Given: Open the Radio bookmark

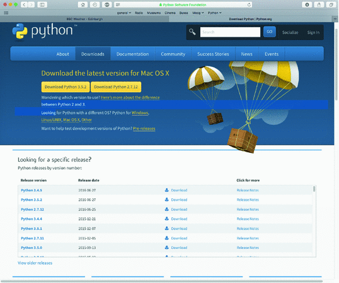Looking at the screenshot, I should [x=139, y=13].
